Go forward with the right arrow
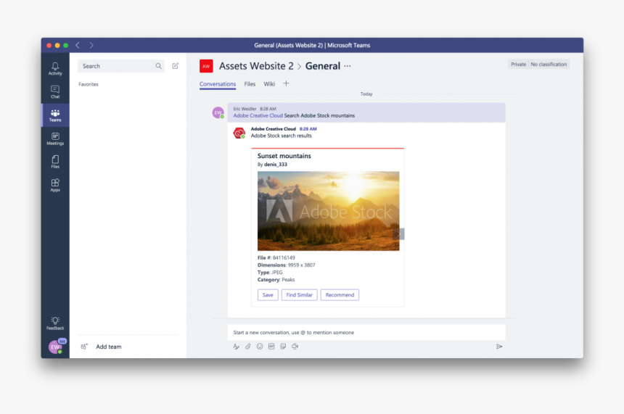Viewport: 624px width, 414px height. click(91, 46)
